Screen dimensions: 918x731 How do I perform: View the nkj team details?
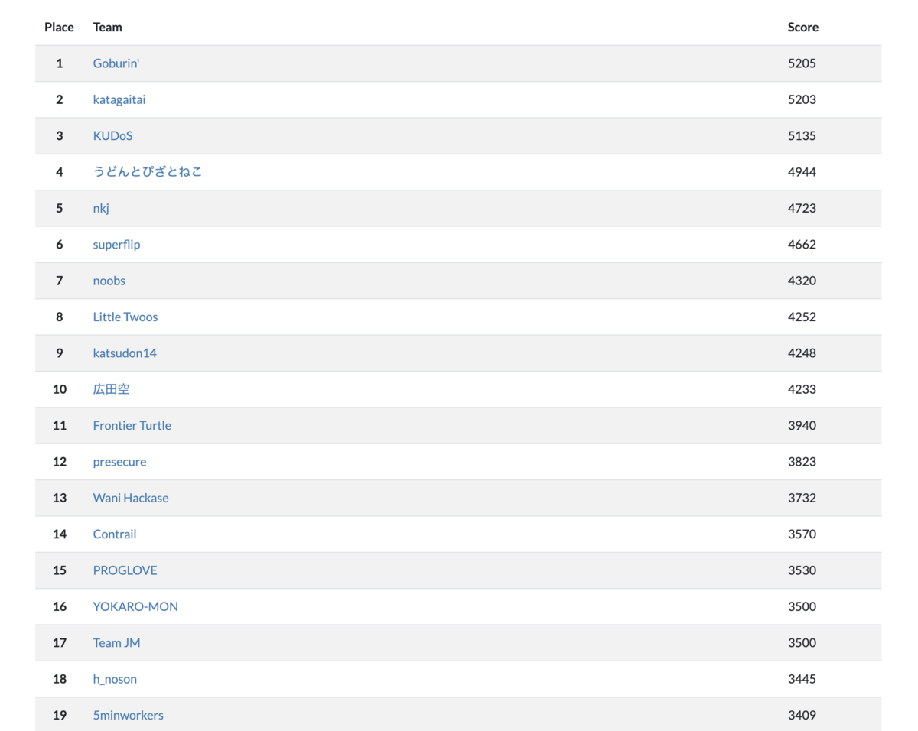pos(100,208)
